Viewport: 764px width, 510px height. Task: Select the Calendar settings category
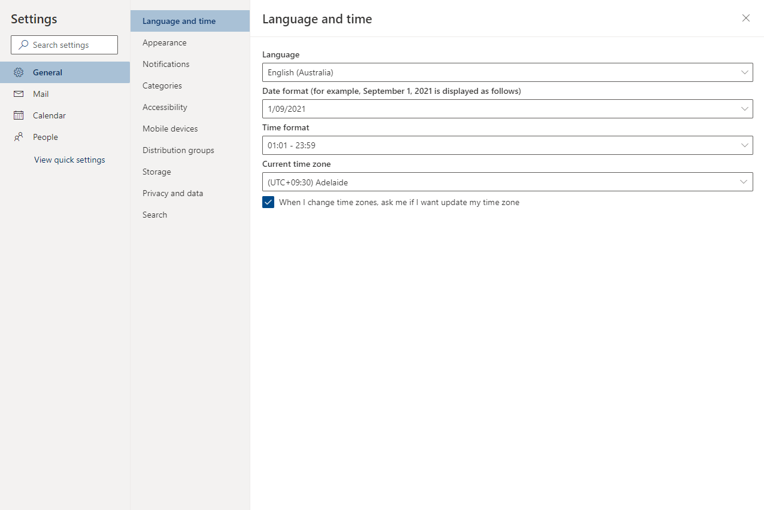pos(65,115)
